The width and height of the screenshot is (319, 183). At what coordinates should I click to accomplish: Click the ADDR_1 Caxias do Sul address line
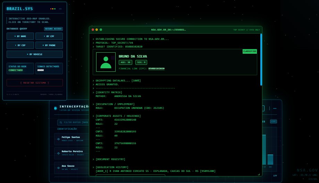point(156,171)
